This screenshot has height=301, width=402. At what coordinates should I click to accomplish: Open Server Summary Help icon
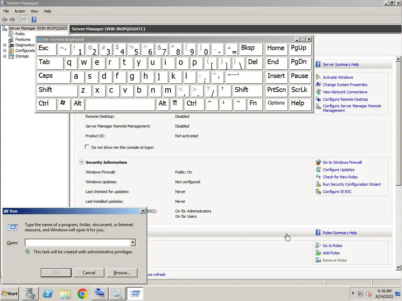(318, 64)
